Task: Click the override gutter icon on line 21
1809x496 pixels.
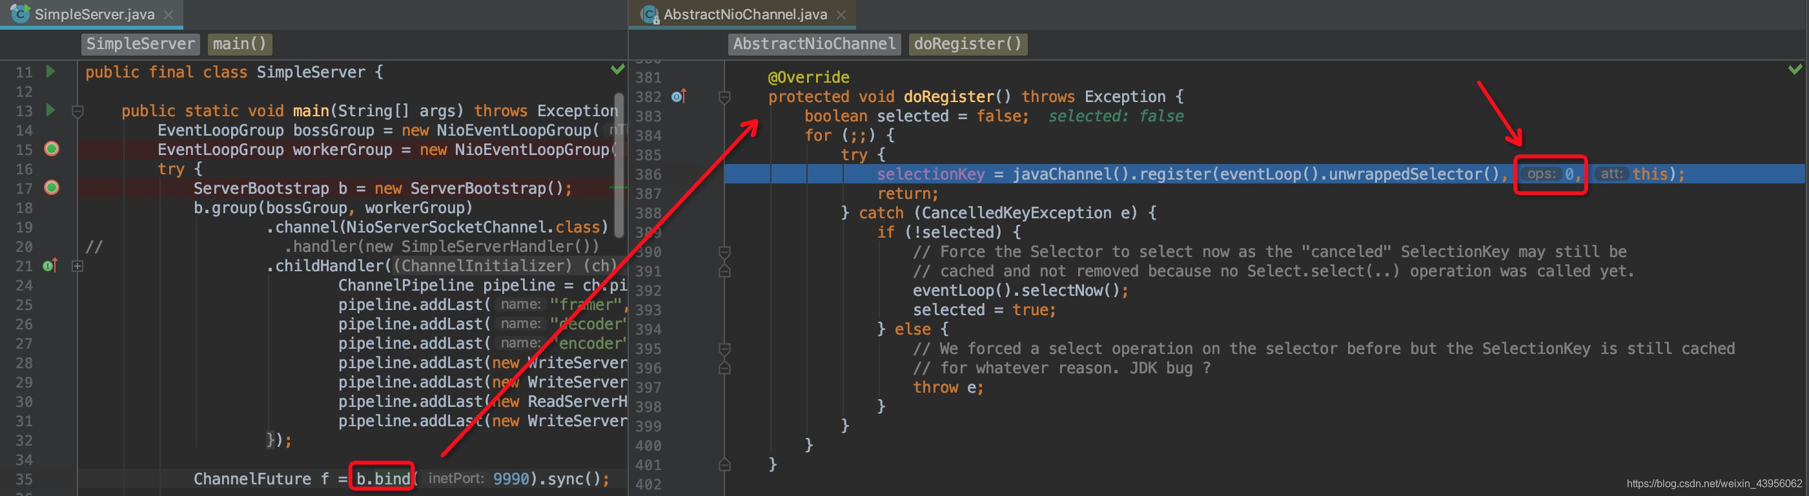Action: click(x=50, y=265)
